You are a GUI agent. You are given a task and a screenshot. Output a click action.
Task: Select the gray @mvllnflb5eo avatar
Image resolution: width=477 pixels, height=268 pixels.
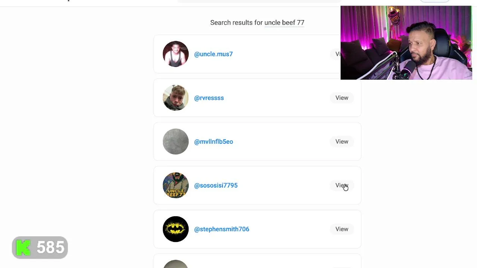[x=176, y=141]
